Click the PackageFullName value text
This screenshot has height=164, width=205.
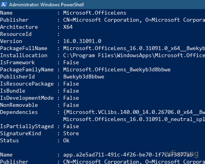(x=134, y=48)
